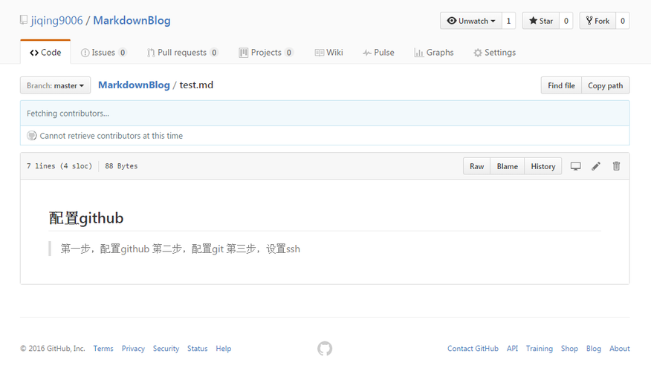View Raw file contents
The height and width of the screenshot is (371, 651).
tap(476, 166)
